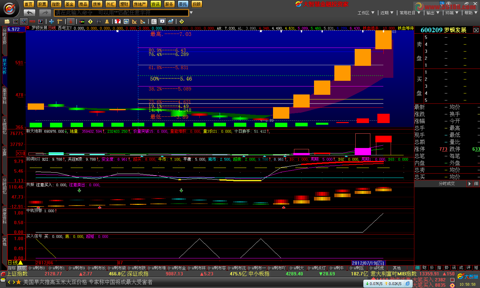Open the 外汇 menu button
This screenshot has width=480, height=288.
pos(111,4)
